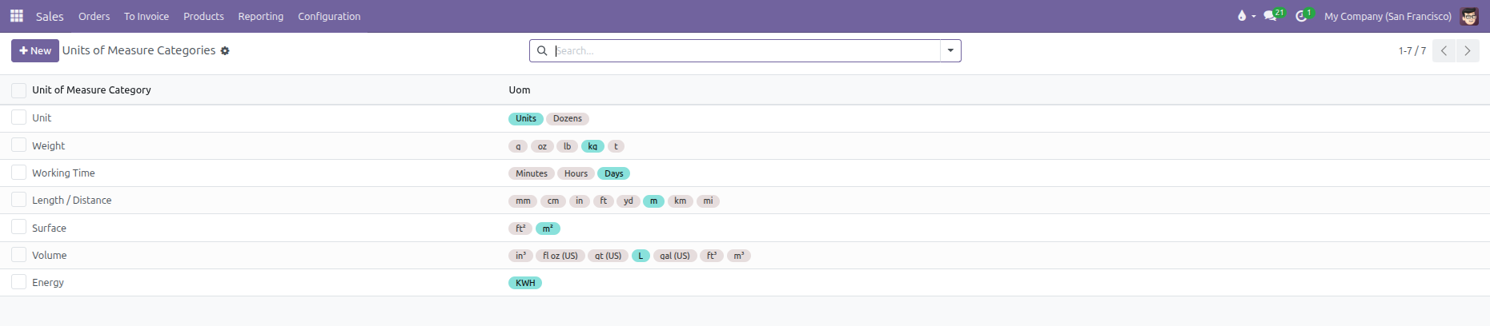Open the Surface category row
The image size is (1490, 326).
pos(745,228)
